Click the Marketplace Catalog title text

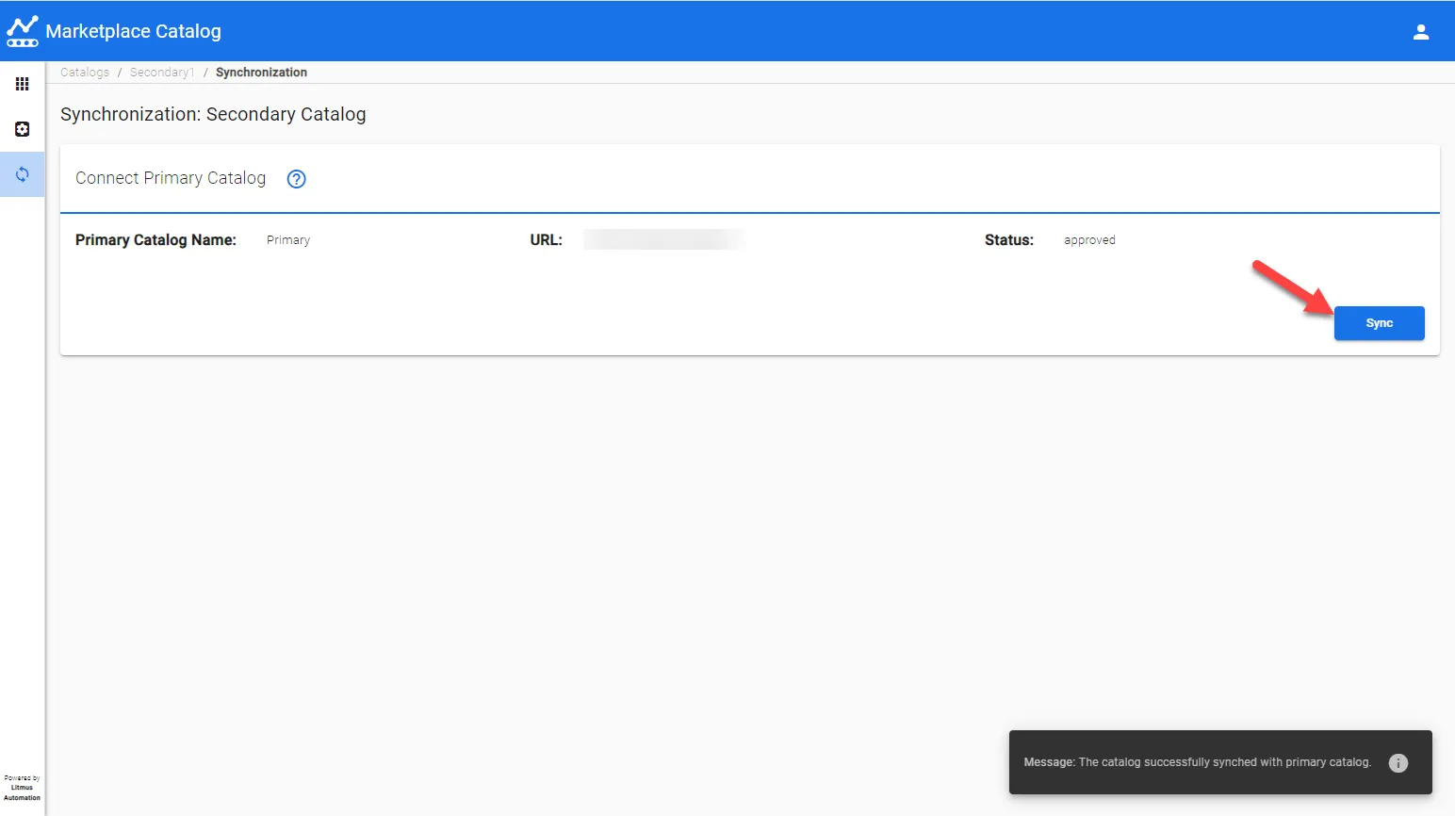134,31
